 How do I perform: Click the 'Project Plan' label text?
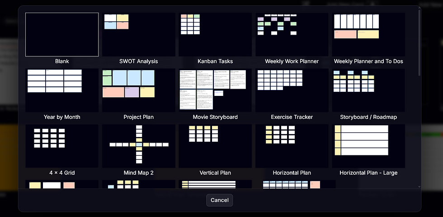coord(139,117)
